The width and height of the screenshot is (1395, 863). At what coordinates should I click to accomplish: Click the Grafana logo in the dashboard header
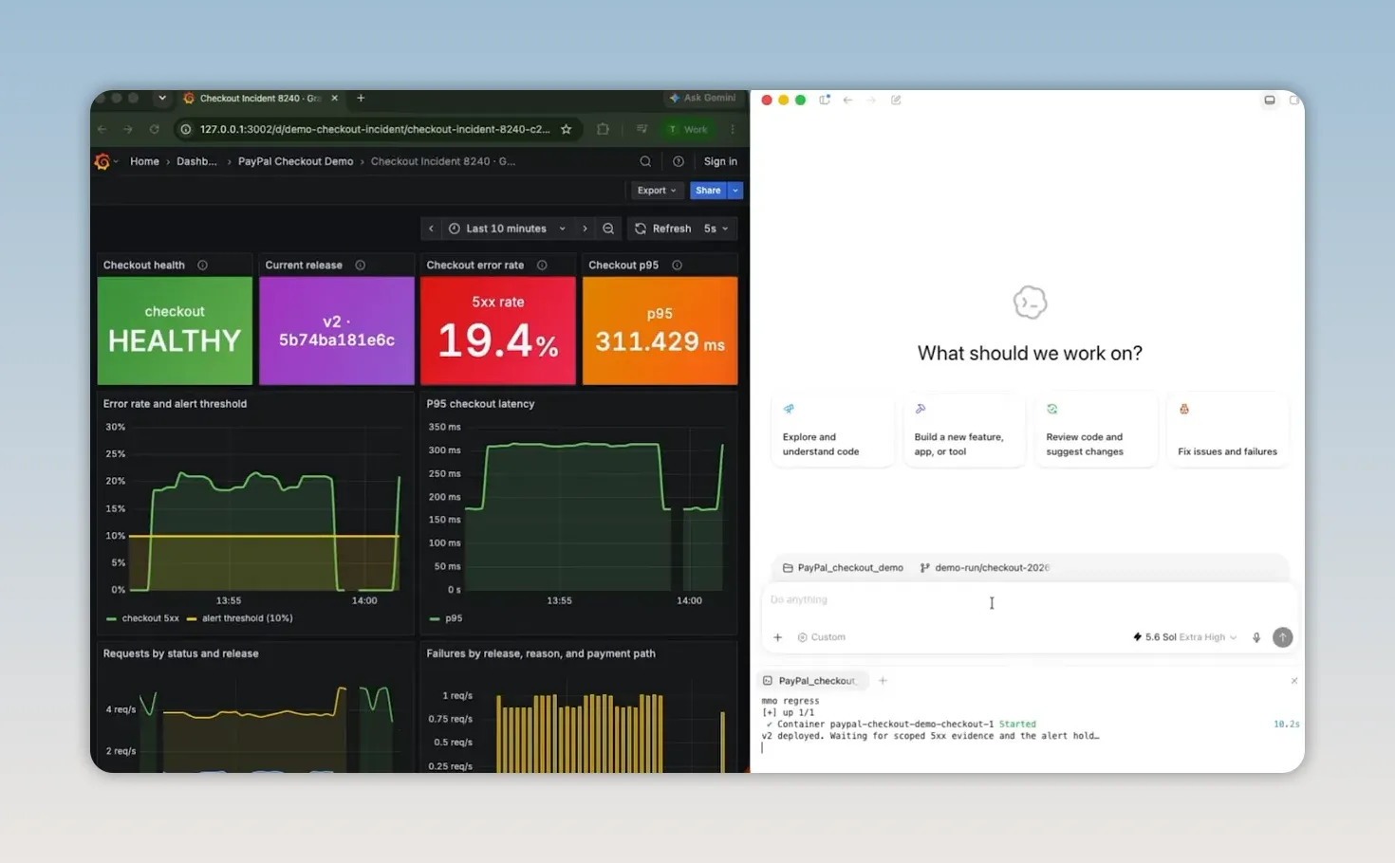(102, 161)
